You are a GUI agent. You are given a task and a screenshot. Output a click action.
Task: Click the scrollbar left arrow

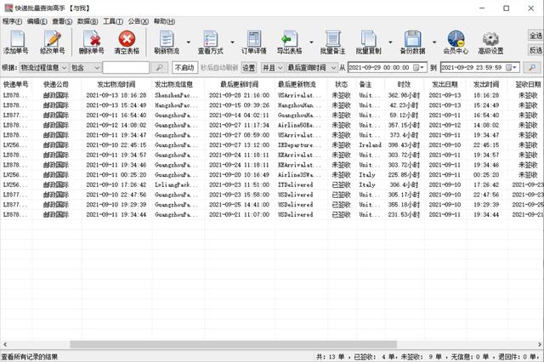(5, 344)
